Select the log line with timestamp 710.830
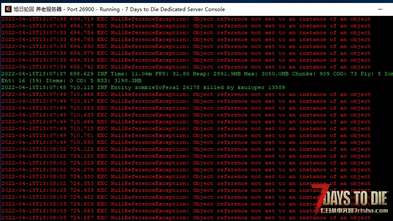The width and height of the screenshot is (393, 221). pyautogui.click(x=186, y=142)
